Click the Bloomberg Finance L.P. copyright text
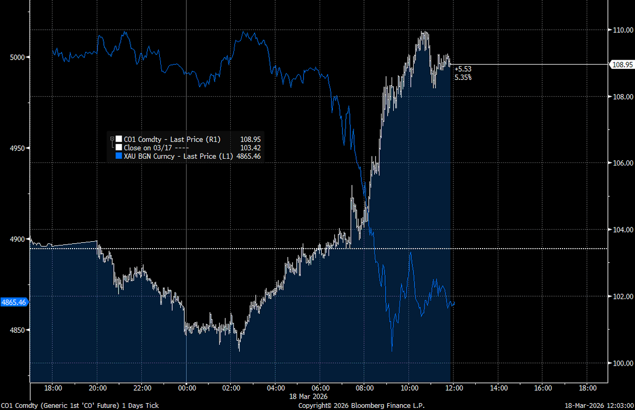The image size is (635, 410). 361,405
